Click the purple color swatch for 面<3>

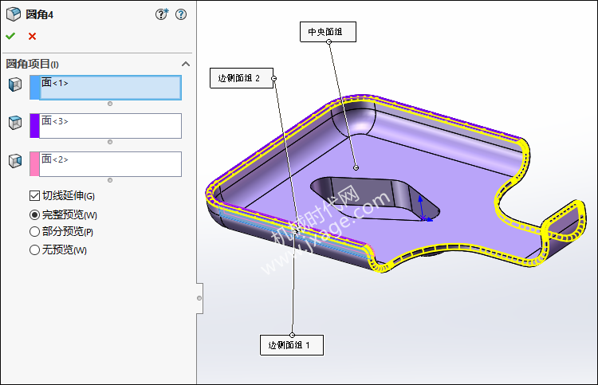click(35, 126)
